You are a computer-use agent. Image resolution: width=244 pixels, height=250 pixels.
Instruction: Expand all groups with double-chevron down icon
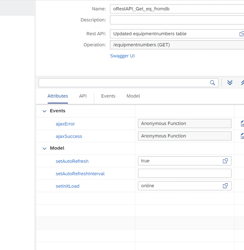230,82
